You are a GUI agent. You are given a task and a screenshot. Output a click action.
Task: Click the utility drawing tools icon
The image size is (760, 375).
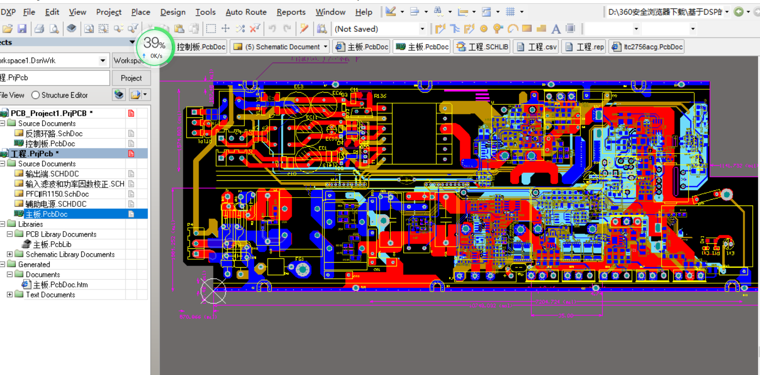(390, 12)
